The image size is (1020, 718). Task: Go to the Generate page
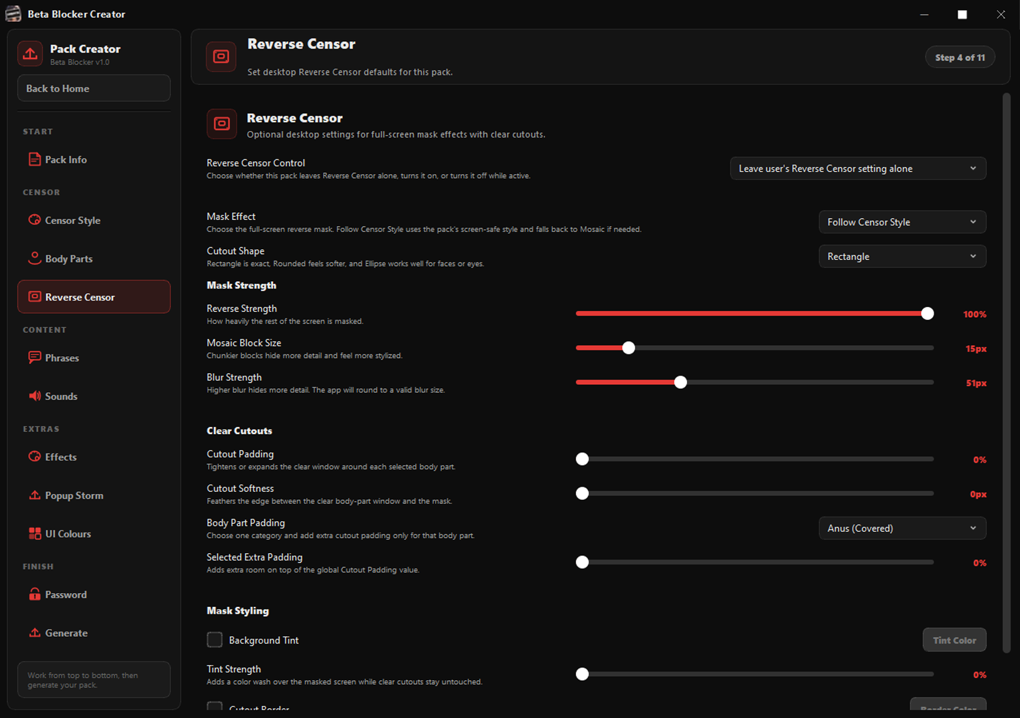(x=94, y=633)
